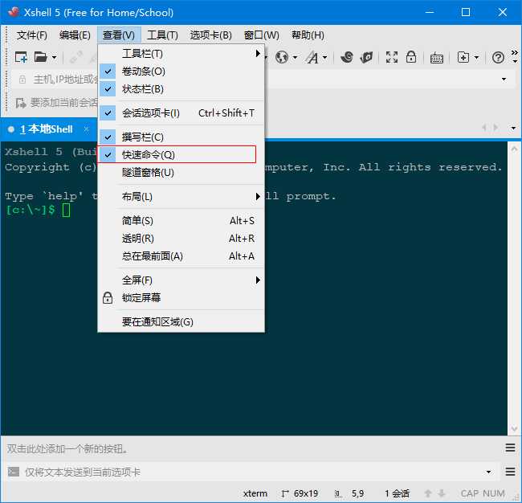Select 总在最前面(A) menu item

tap(181, 256)
